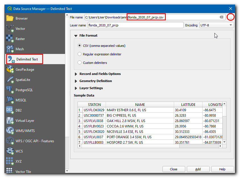The height and width of the screenshot is (178, 240).
Task: Select CSV (comma separated values) option
Action: (80, 46)
